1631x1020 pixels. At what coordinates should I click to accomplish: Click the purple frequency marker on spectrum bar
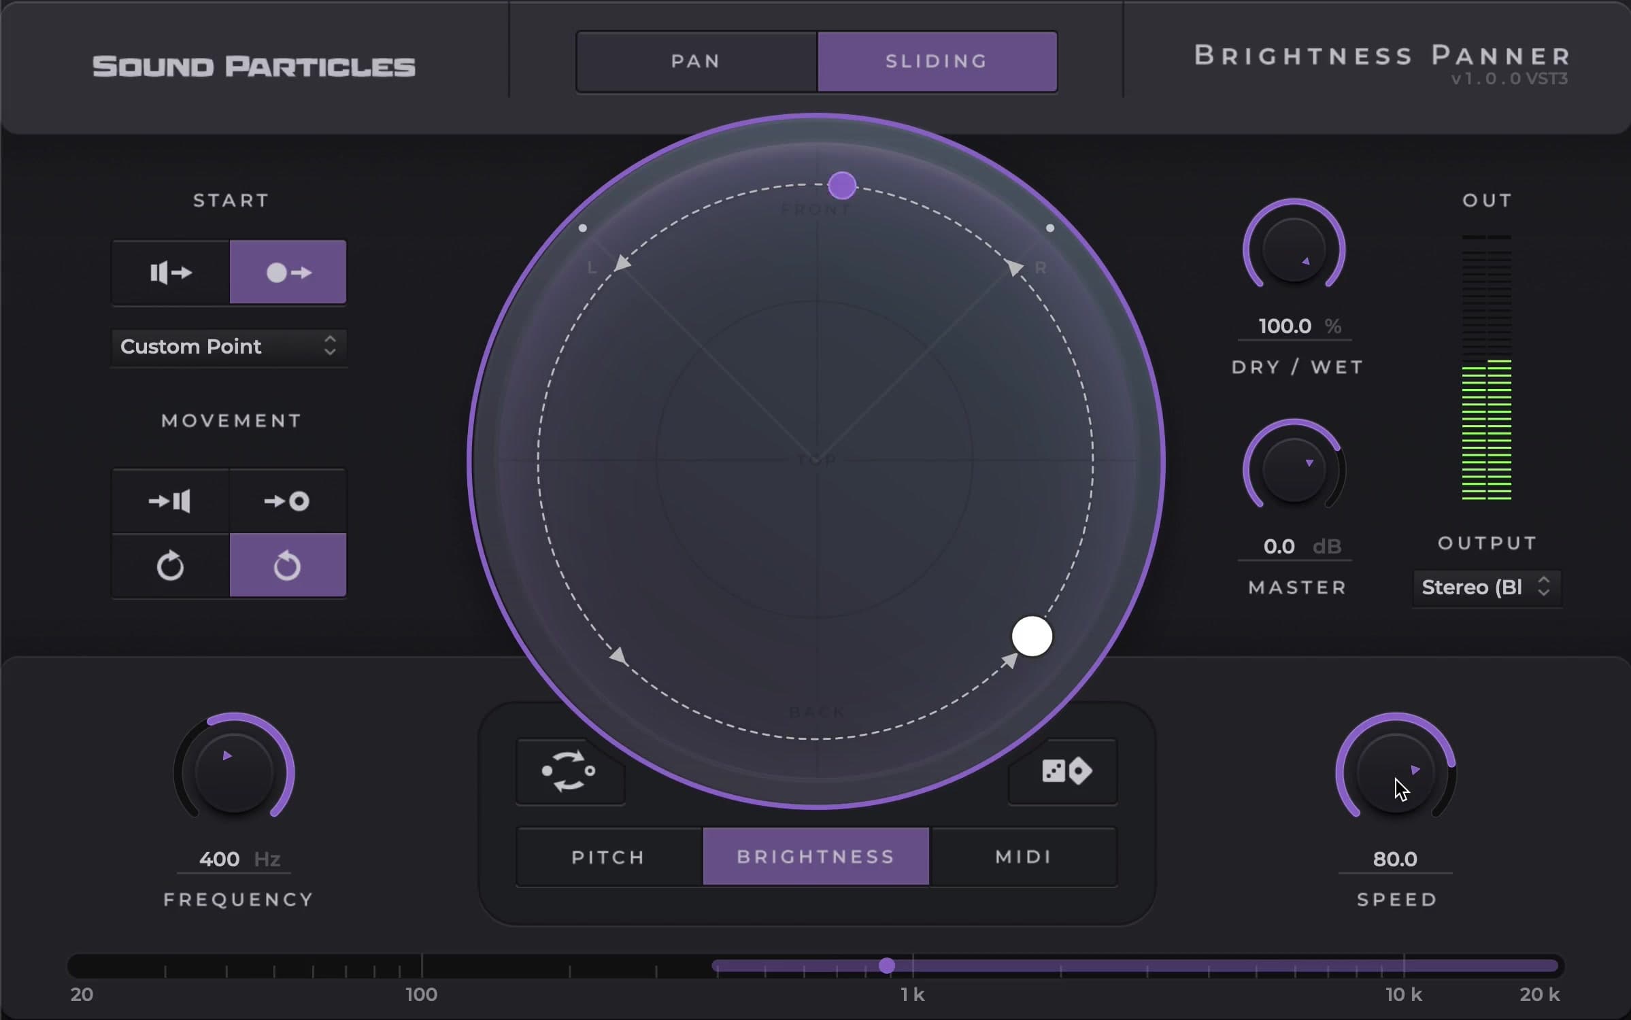click(x=887, y=966)
